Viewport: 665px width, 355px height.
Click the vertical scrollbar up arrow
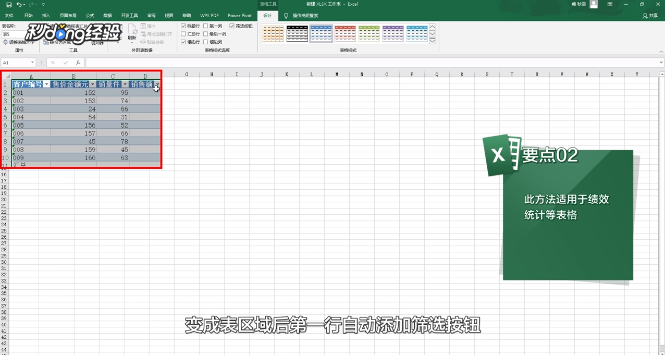tap(662, 75)
